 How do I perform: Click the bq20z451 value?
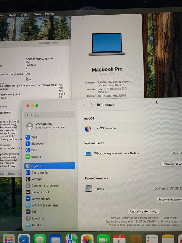tap(32, 65)
